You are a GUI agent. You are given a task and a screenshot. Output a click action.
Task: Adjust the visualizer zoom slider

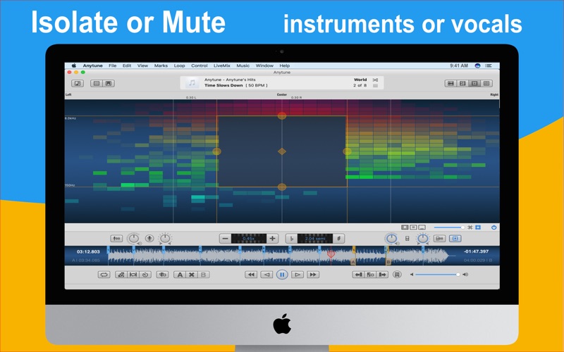coord(449,227)
